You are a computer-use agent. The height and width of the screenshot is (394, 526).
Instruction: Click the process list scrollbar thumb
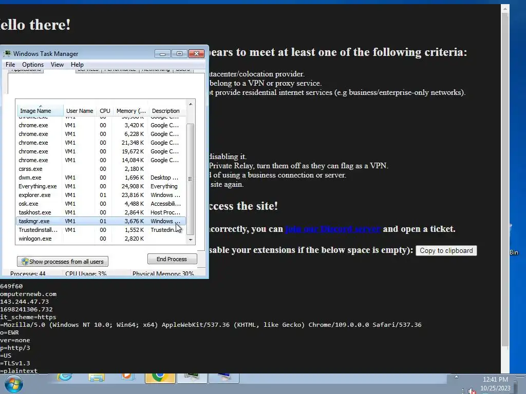click(190, 179)
